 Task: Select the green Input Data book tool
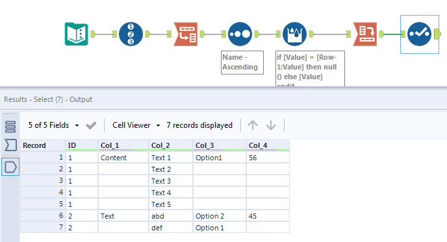(x=77, y=34)
